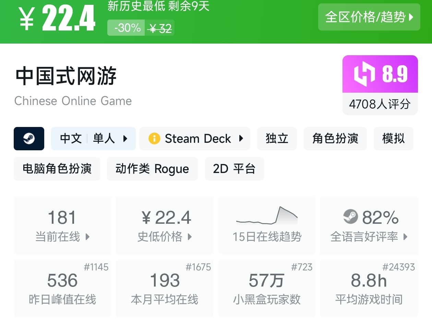Select the 电脑角色扮演 tag
The height and width of the screenshot is (326, 432).
[x=57, y=169]
